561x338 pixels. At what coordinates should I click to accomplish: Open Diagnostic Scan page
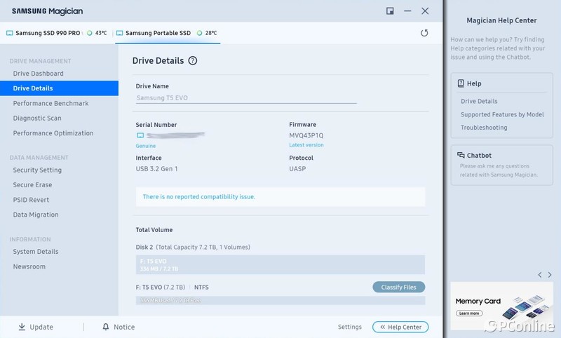[x=37, y=119]
